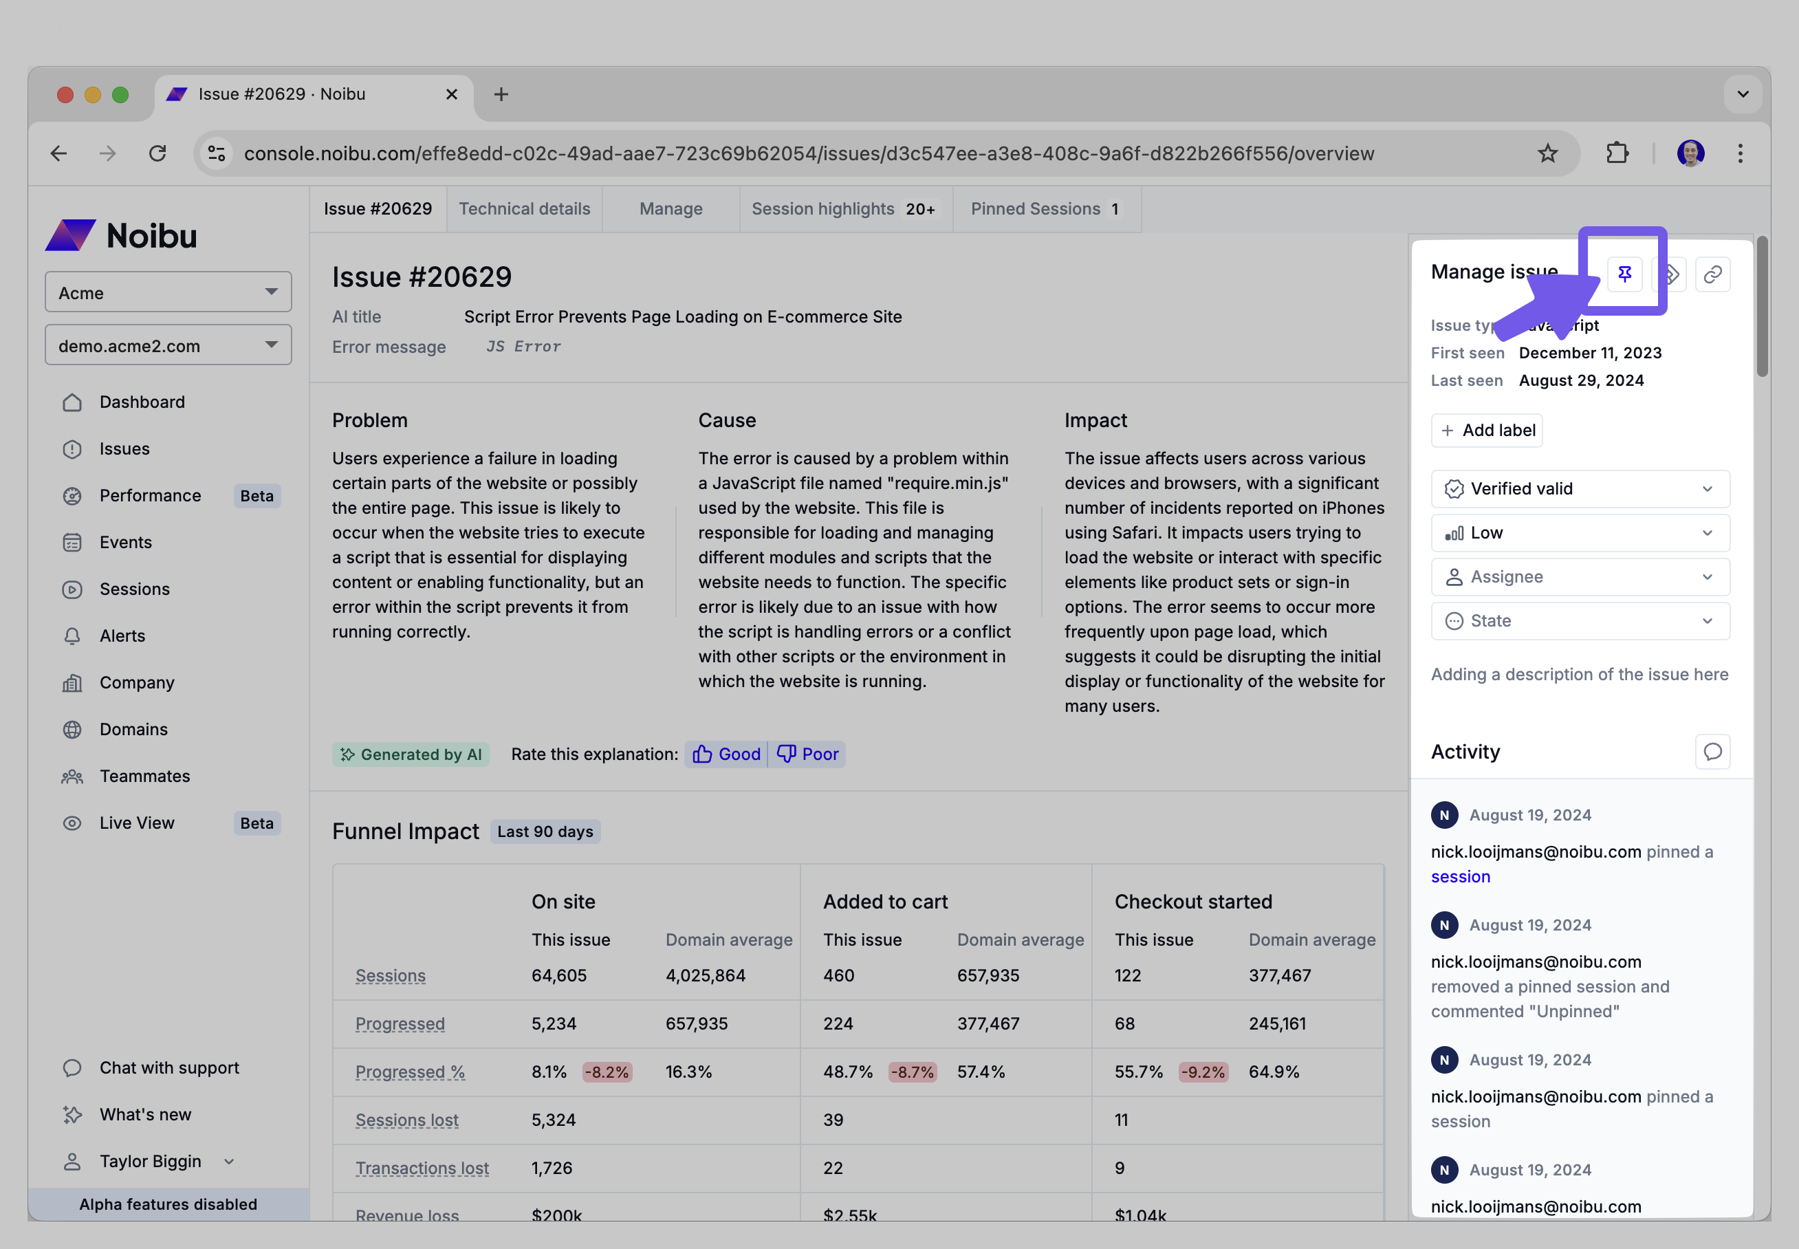This screenshot has height=1249, width=1799.
Task: Click the browser forward arrow
Action: 108,153
